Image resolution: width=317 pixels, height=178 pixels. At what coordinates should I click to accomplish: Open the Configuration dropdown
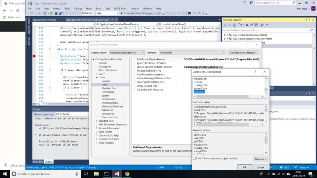126,53
